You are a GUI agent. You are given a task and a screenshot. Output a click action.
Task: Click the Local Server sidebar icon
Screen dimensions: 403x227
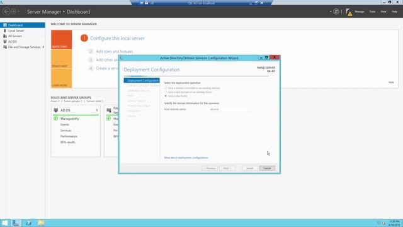point(5,31)
